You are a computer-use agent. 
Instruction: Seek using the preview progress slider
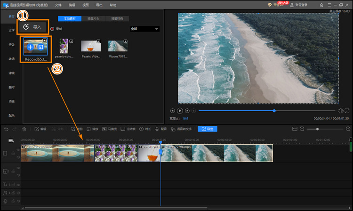click(x=267, y=111)
